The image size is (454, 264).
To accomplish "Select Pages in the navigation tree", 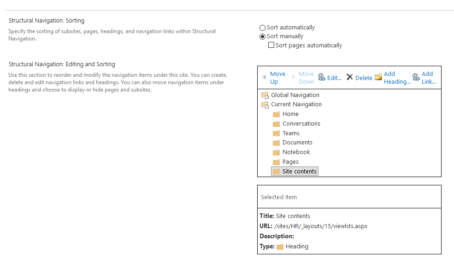I will (x=290, y=162).
